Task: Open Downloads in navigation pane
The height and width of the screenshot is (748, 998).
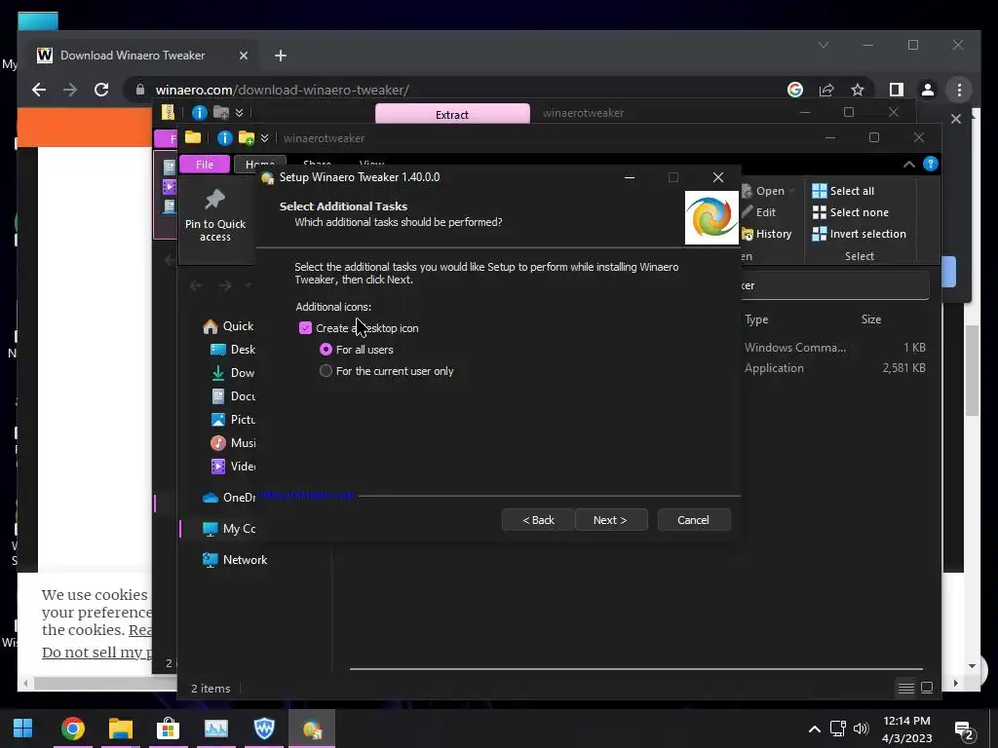Action: (232, 373)
